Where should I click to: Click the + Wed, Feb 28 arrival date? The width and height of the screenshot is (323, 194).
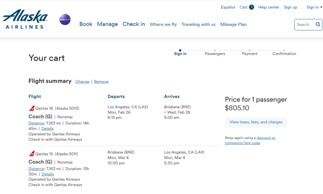(x=177, y=112)
